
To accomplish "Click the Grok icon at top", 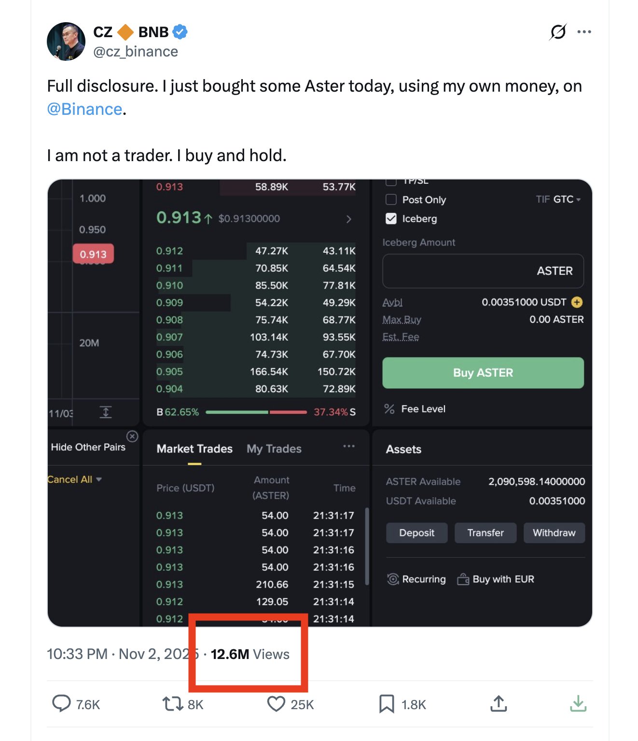I will pyautogui.click(x=558, y=32).
